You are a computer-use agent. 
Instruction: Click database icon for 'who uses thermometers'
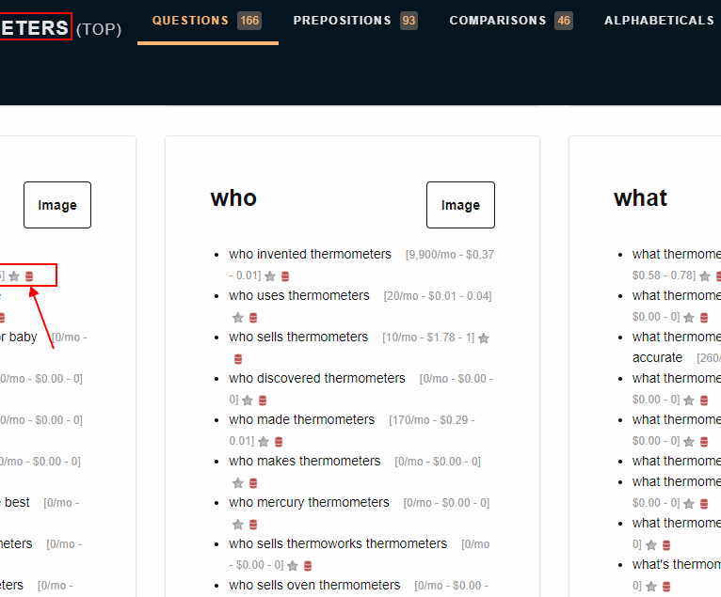click(x=253, y=318)
